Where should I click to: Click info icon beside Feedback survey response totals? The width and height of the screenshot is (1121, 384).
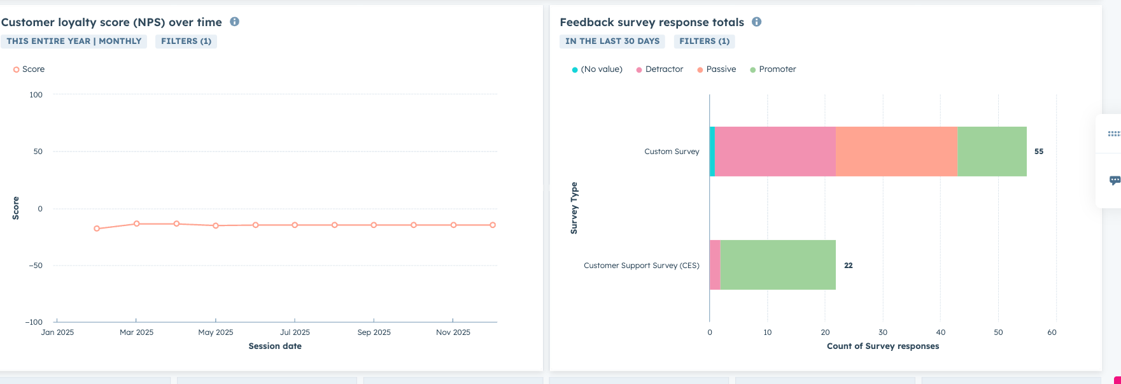[756, 22]
